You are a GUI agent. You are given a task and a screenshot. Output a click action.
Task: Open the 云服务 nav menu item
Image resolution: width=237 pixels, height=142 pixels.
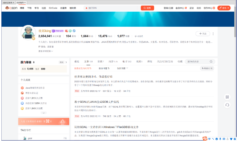coord(63,8)
